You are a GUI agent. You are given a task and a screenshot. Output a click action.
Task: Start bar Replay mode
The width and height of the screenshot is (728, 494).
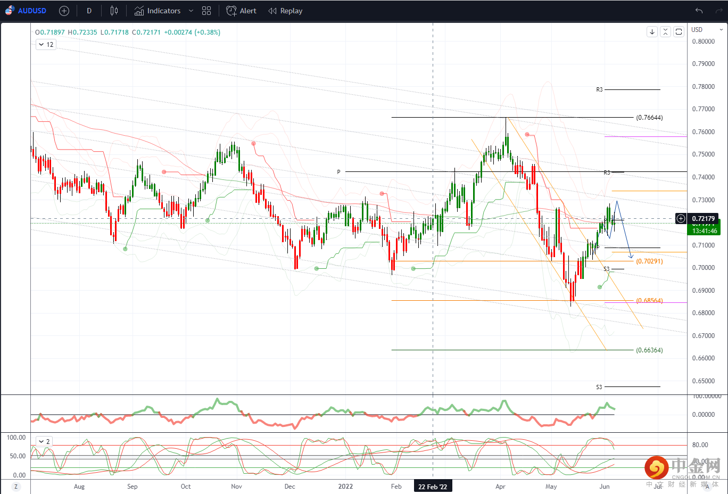pyautogui.click(x=285, y=11)
